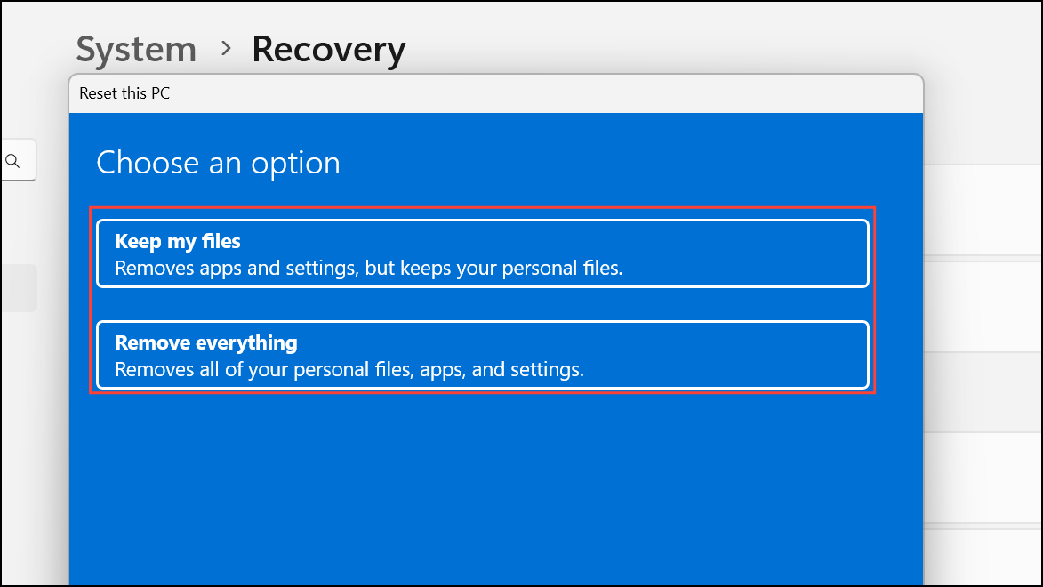Click a settings row behind the dialog
The height and width of the screenshot is (587, 1043).
point(983,209)
